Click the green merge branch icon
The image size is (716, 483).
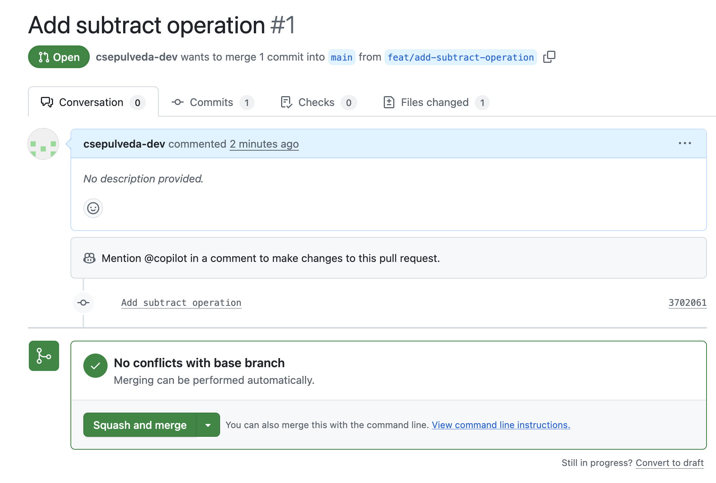coord(44,356)
